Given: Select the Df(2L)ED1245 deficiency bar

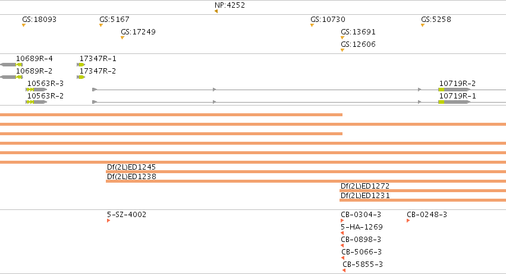Looking at the screenshot, I should 306,172.
